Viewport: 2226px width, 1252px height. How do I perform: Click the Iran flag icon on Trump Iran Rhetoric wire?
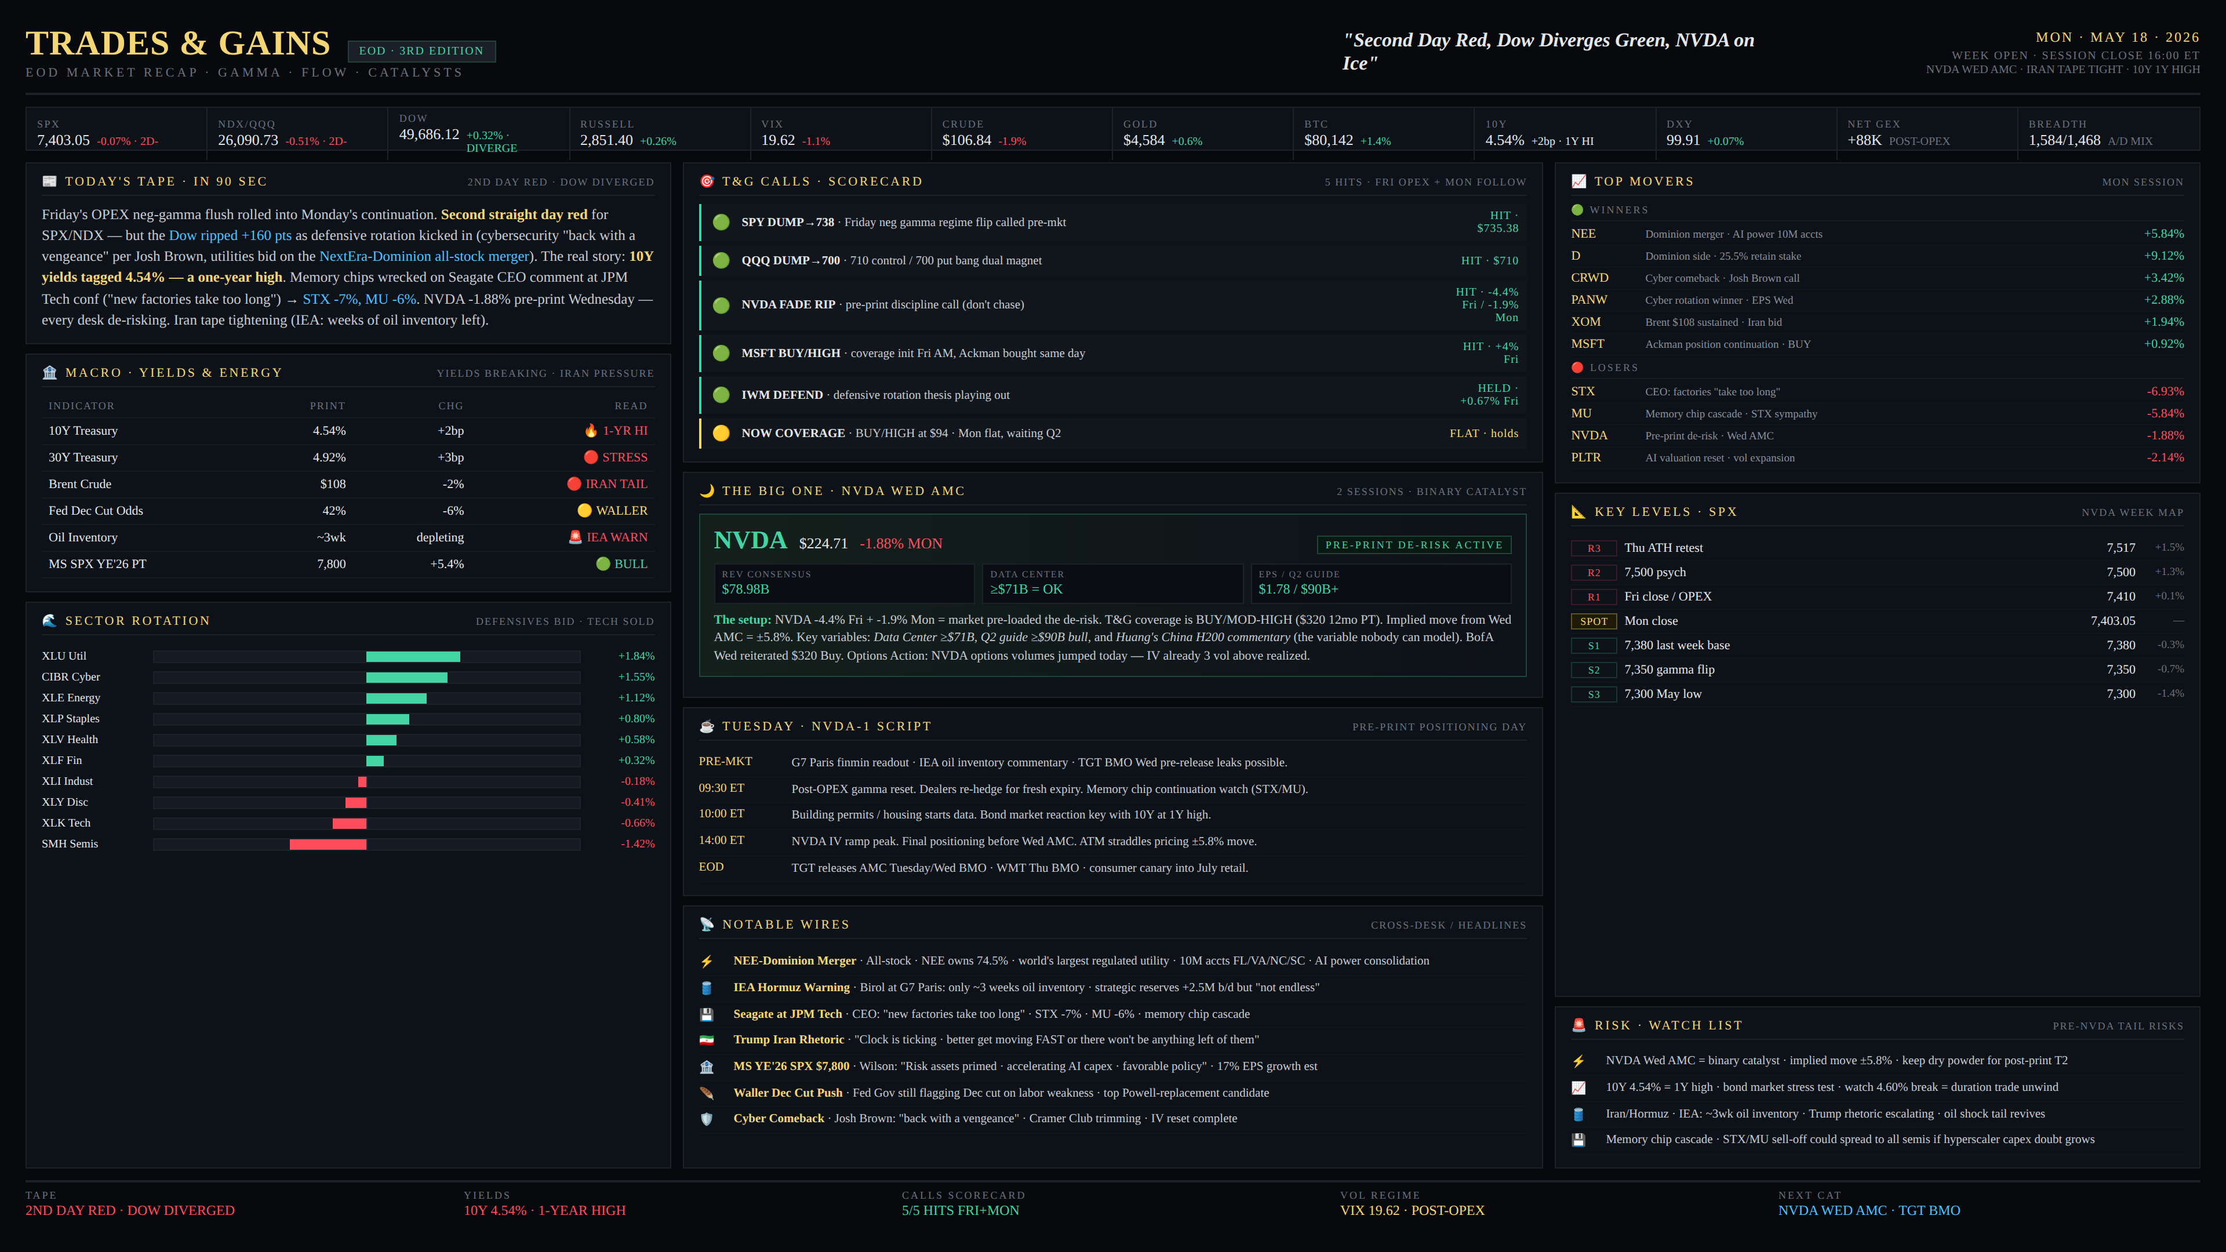[707, 1039]
